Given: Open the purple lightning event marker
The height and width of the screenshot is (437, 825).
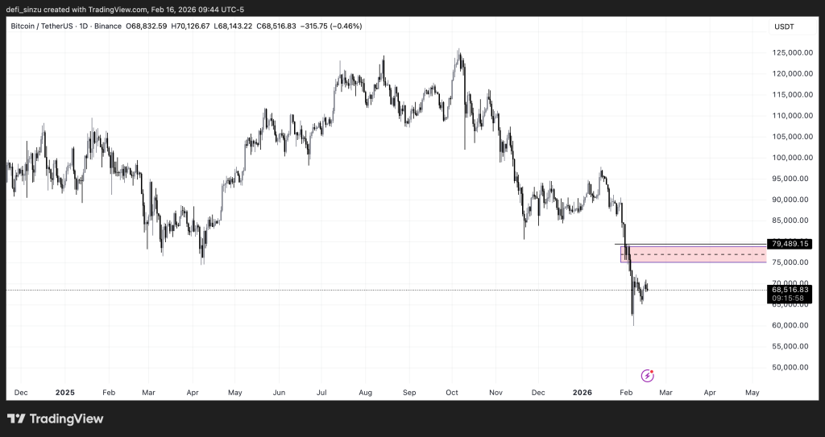Looking at the screenshot, I should click(647, 375).
